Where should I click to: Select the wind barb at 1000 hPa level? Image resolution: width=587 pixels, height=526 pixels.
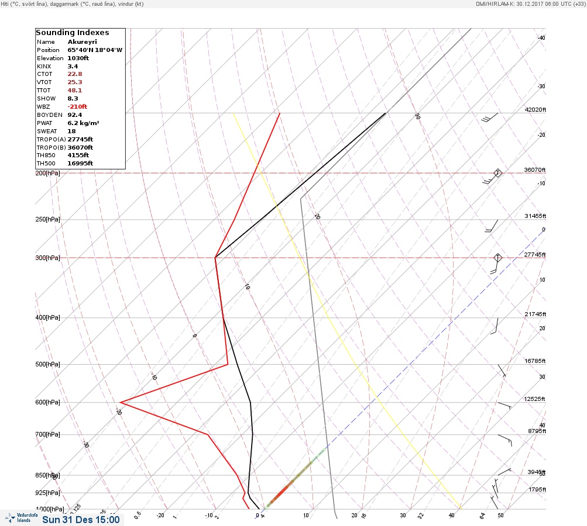point(495,503)
